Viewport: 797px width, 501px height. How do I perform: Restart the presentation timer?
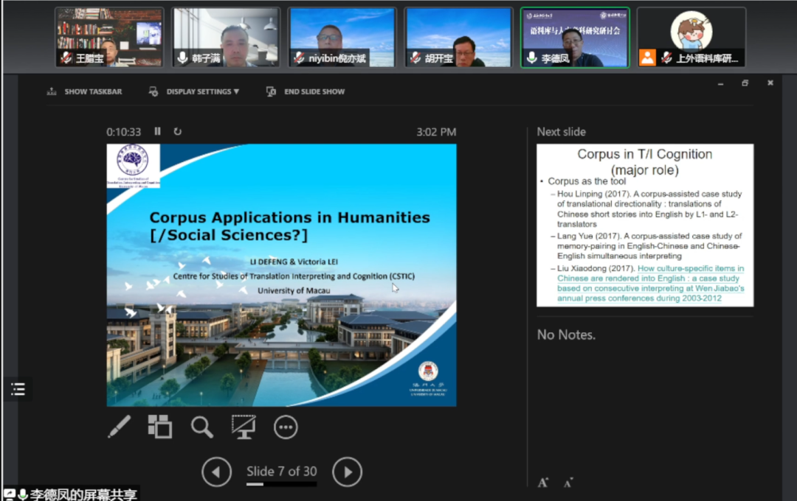click(177, 132)
